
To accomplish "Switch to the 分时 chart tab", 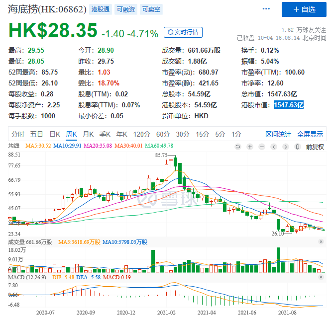I will coord(18,134).
